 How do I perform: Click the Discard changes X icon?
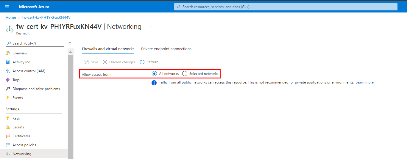click(105, 62)
